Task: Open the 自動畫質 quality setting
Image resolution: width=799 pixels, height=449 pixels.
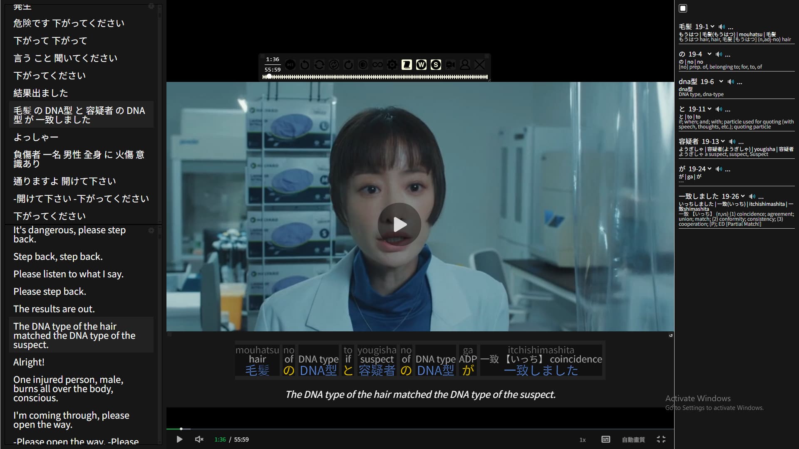Action: click(x=633, y=440)
